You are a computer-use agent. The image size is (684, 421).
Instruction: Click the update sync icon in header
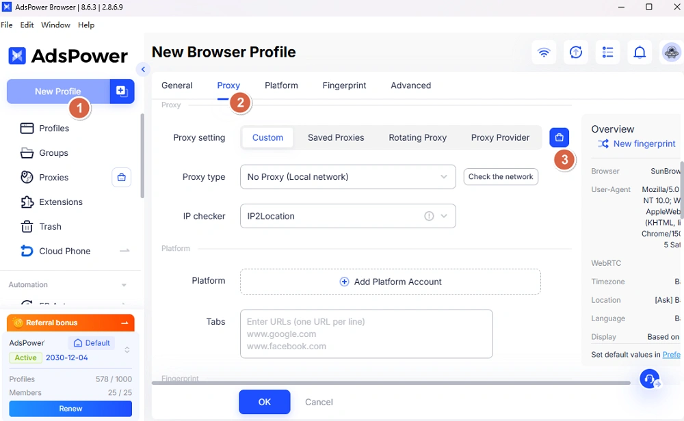576,53
